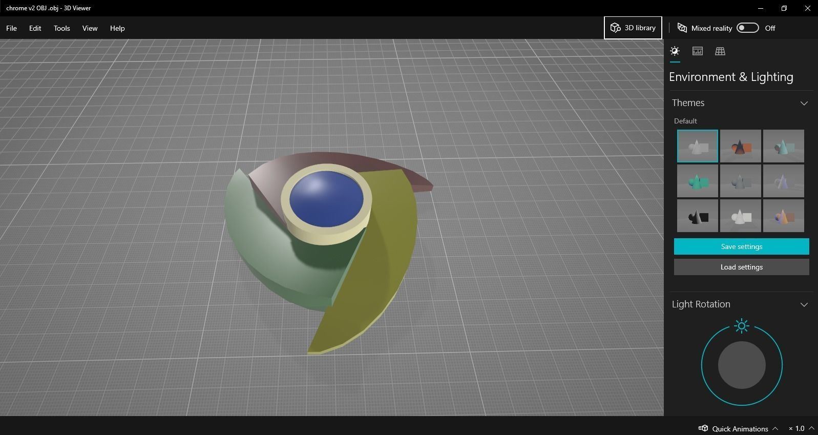
Task: Click the light rotation dial center
Action: pos(742,365)
